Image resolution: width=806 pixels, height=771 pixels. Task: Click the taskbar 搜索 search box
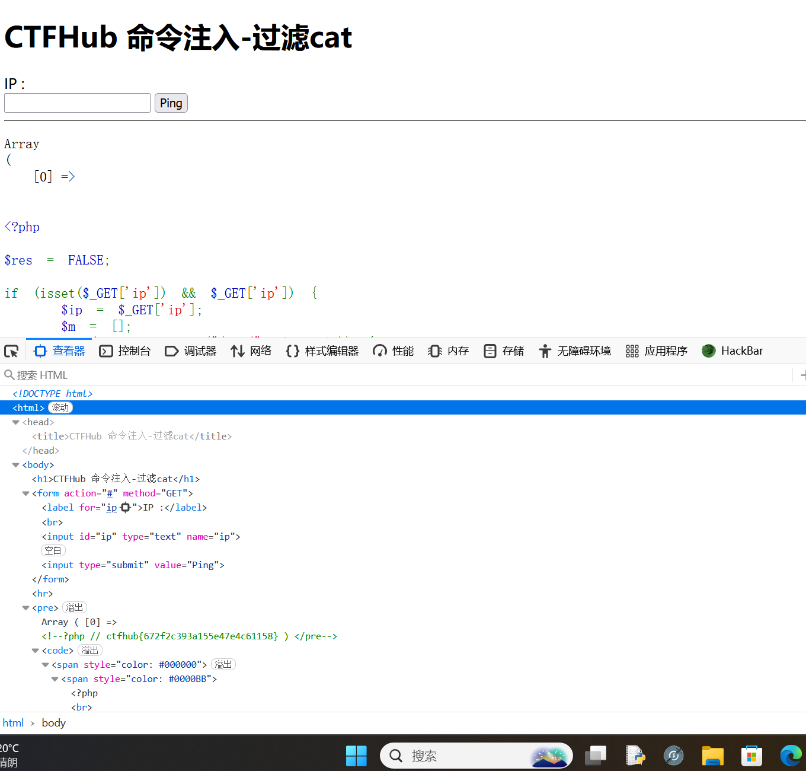click(476, 756)
